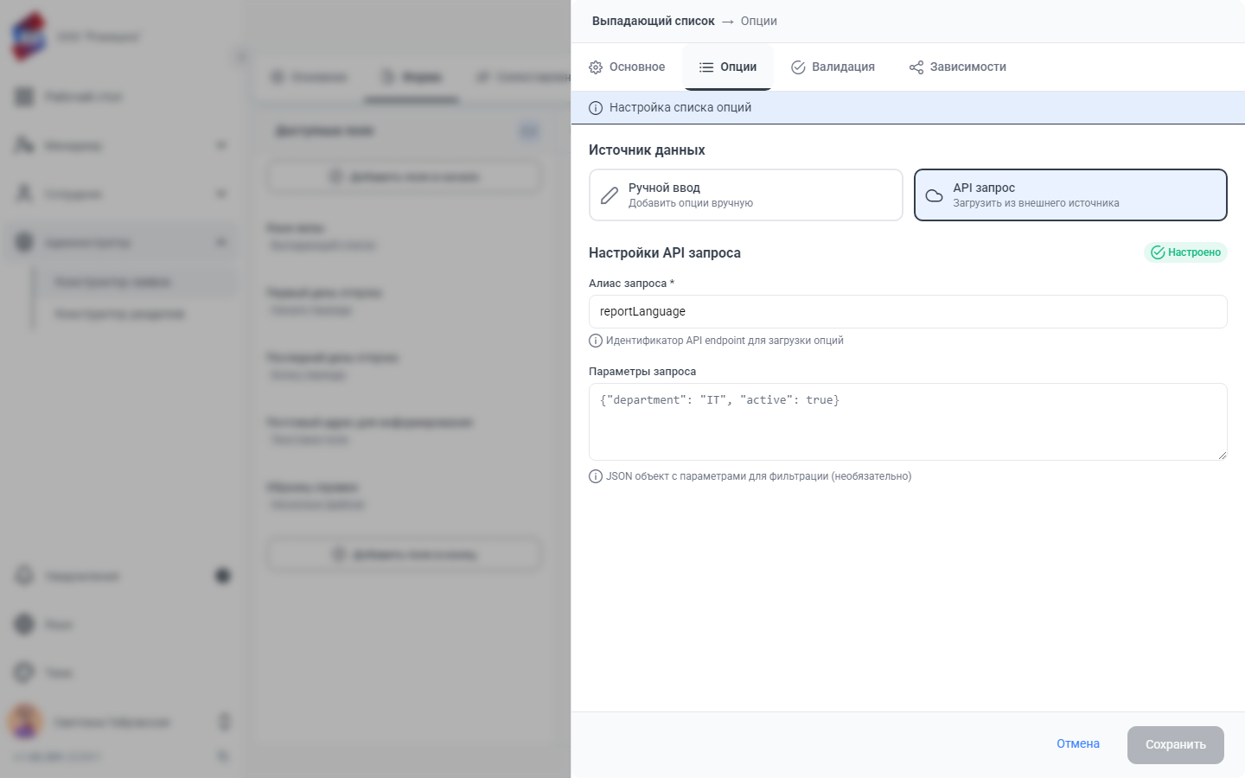Collapse the expanded sidebar section chevron
Screen dimensions: 1245x778
[x=221, y=242]
